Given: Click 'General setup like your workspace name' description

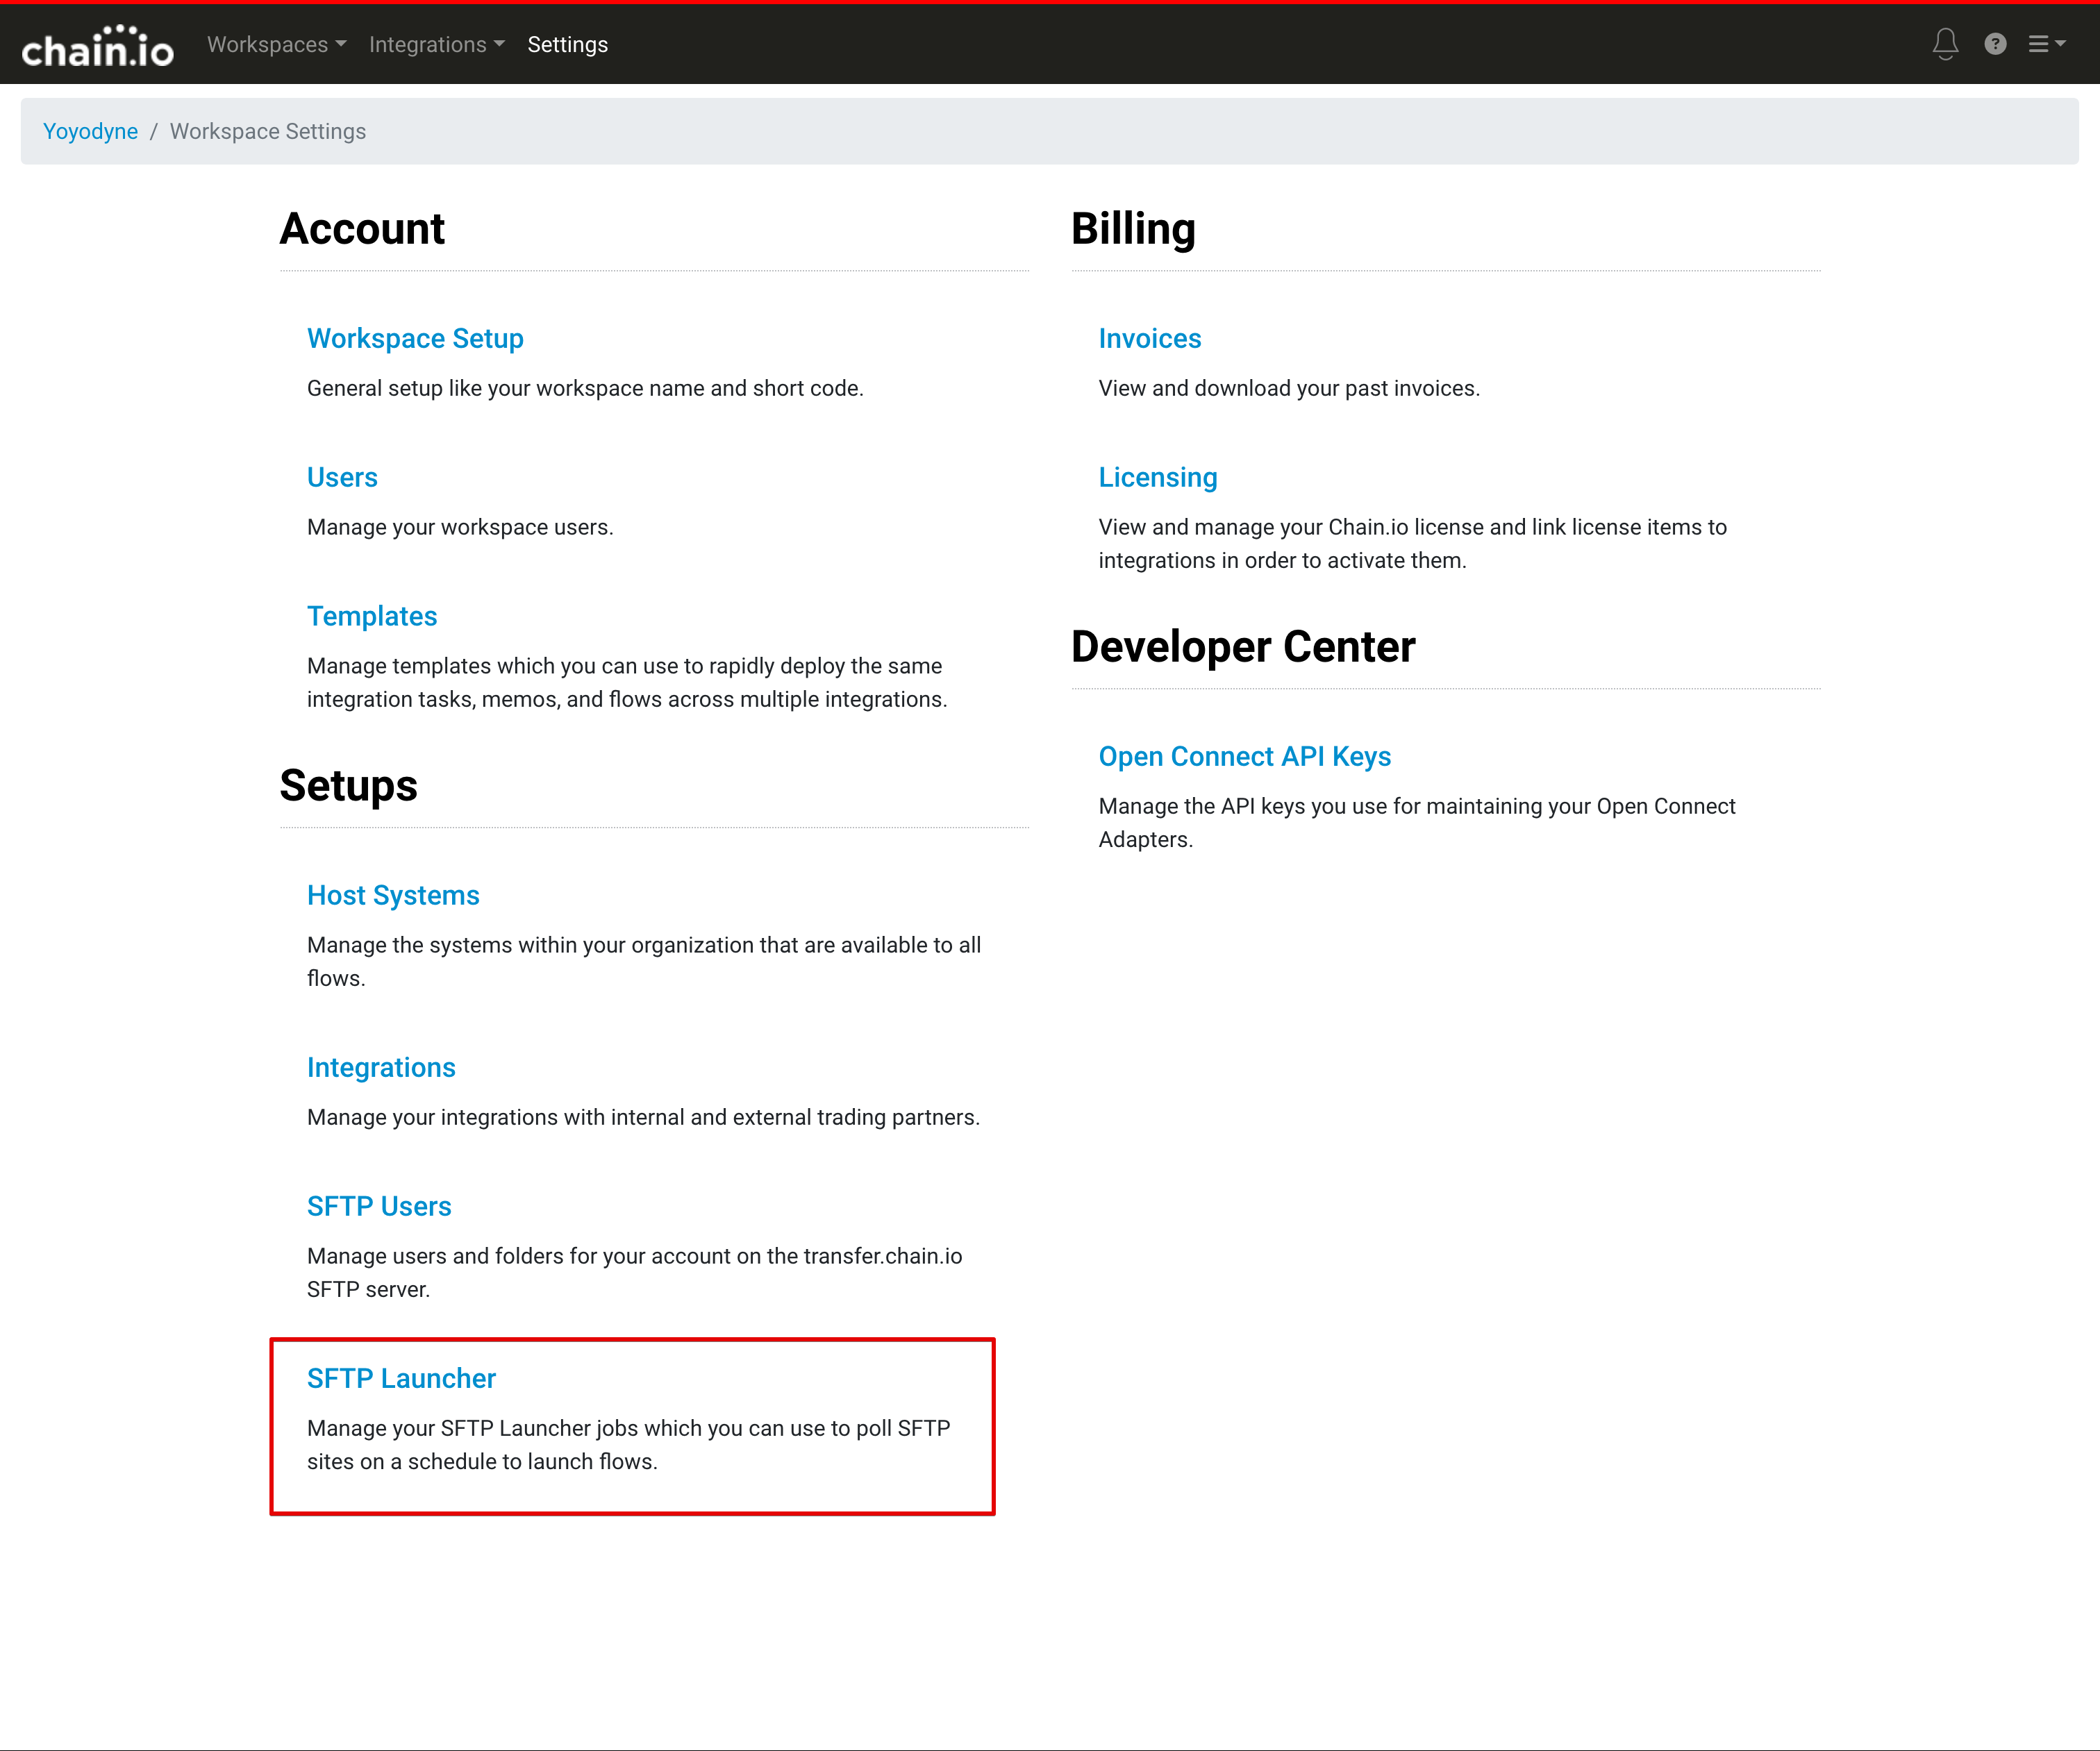Looking at the screenshot, I should click(585, 388).
